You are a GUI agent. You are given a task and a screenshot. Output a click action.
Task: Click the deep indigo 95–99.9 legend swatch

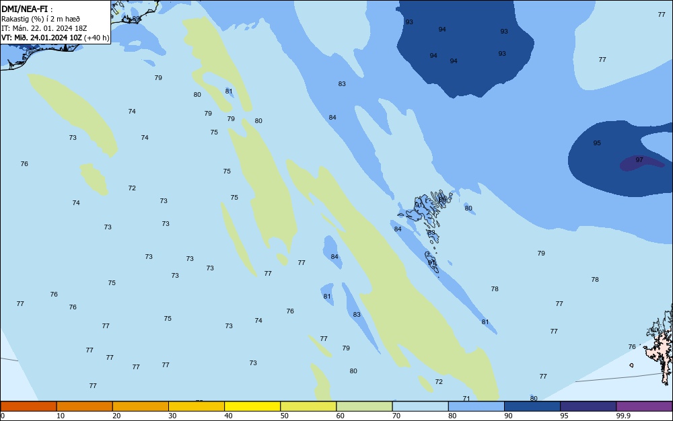[x=588, y=406]
